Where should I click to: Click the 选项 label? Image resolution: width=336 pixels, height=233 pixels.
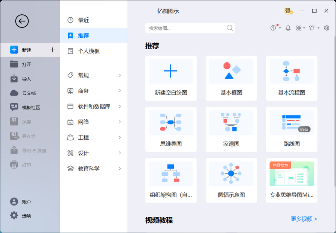pyautogui.click(x=27, y=216)
